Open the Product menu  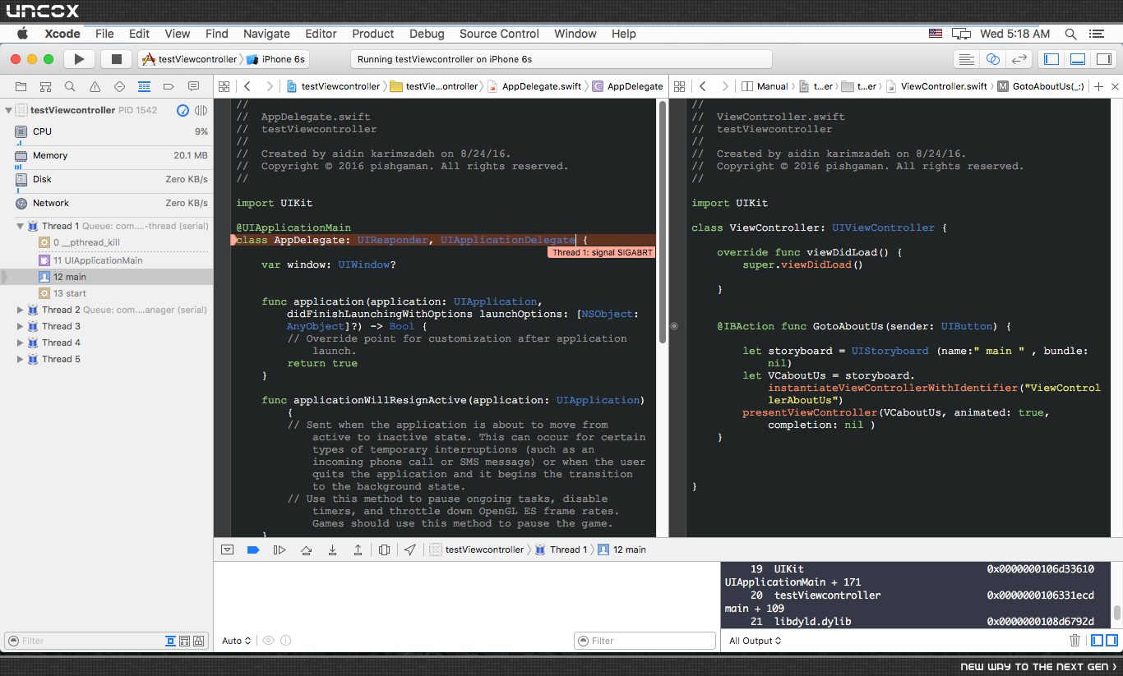tap(373, 34)
